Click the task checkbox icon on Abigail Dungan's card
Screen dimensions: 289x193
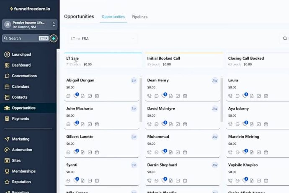[90, 96]
